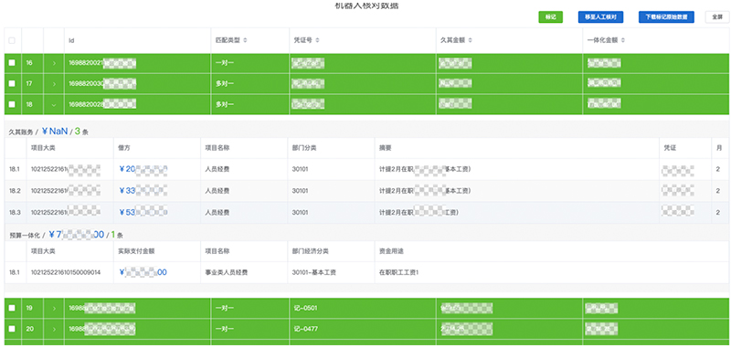731x348 pixels.
Task: Check the checkbox for row 18
Action: tap(12, 104)
